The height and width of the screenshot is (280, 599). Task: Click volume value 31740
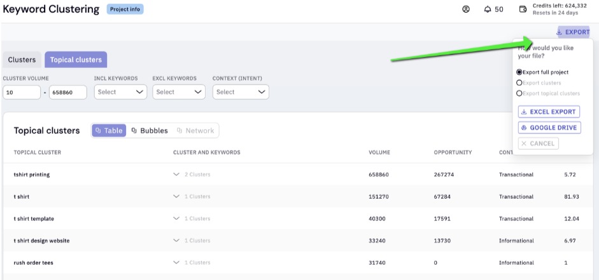[x=377, y=263]
